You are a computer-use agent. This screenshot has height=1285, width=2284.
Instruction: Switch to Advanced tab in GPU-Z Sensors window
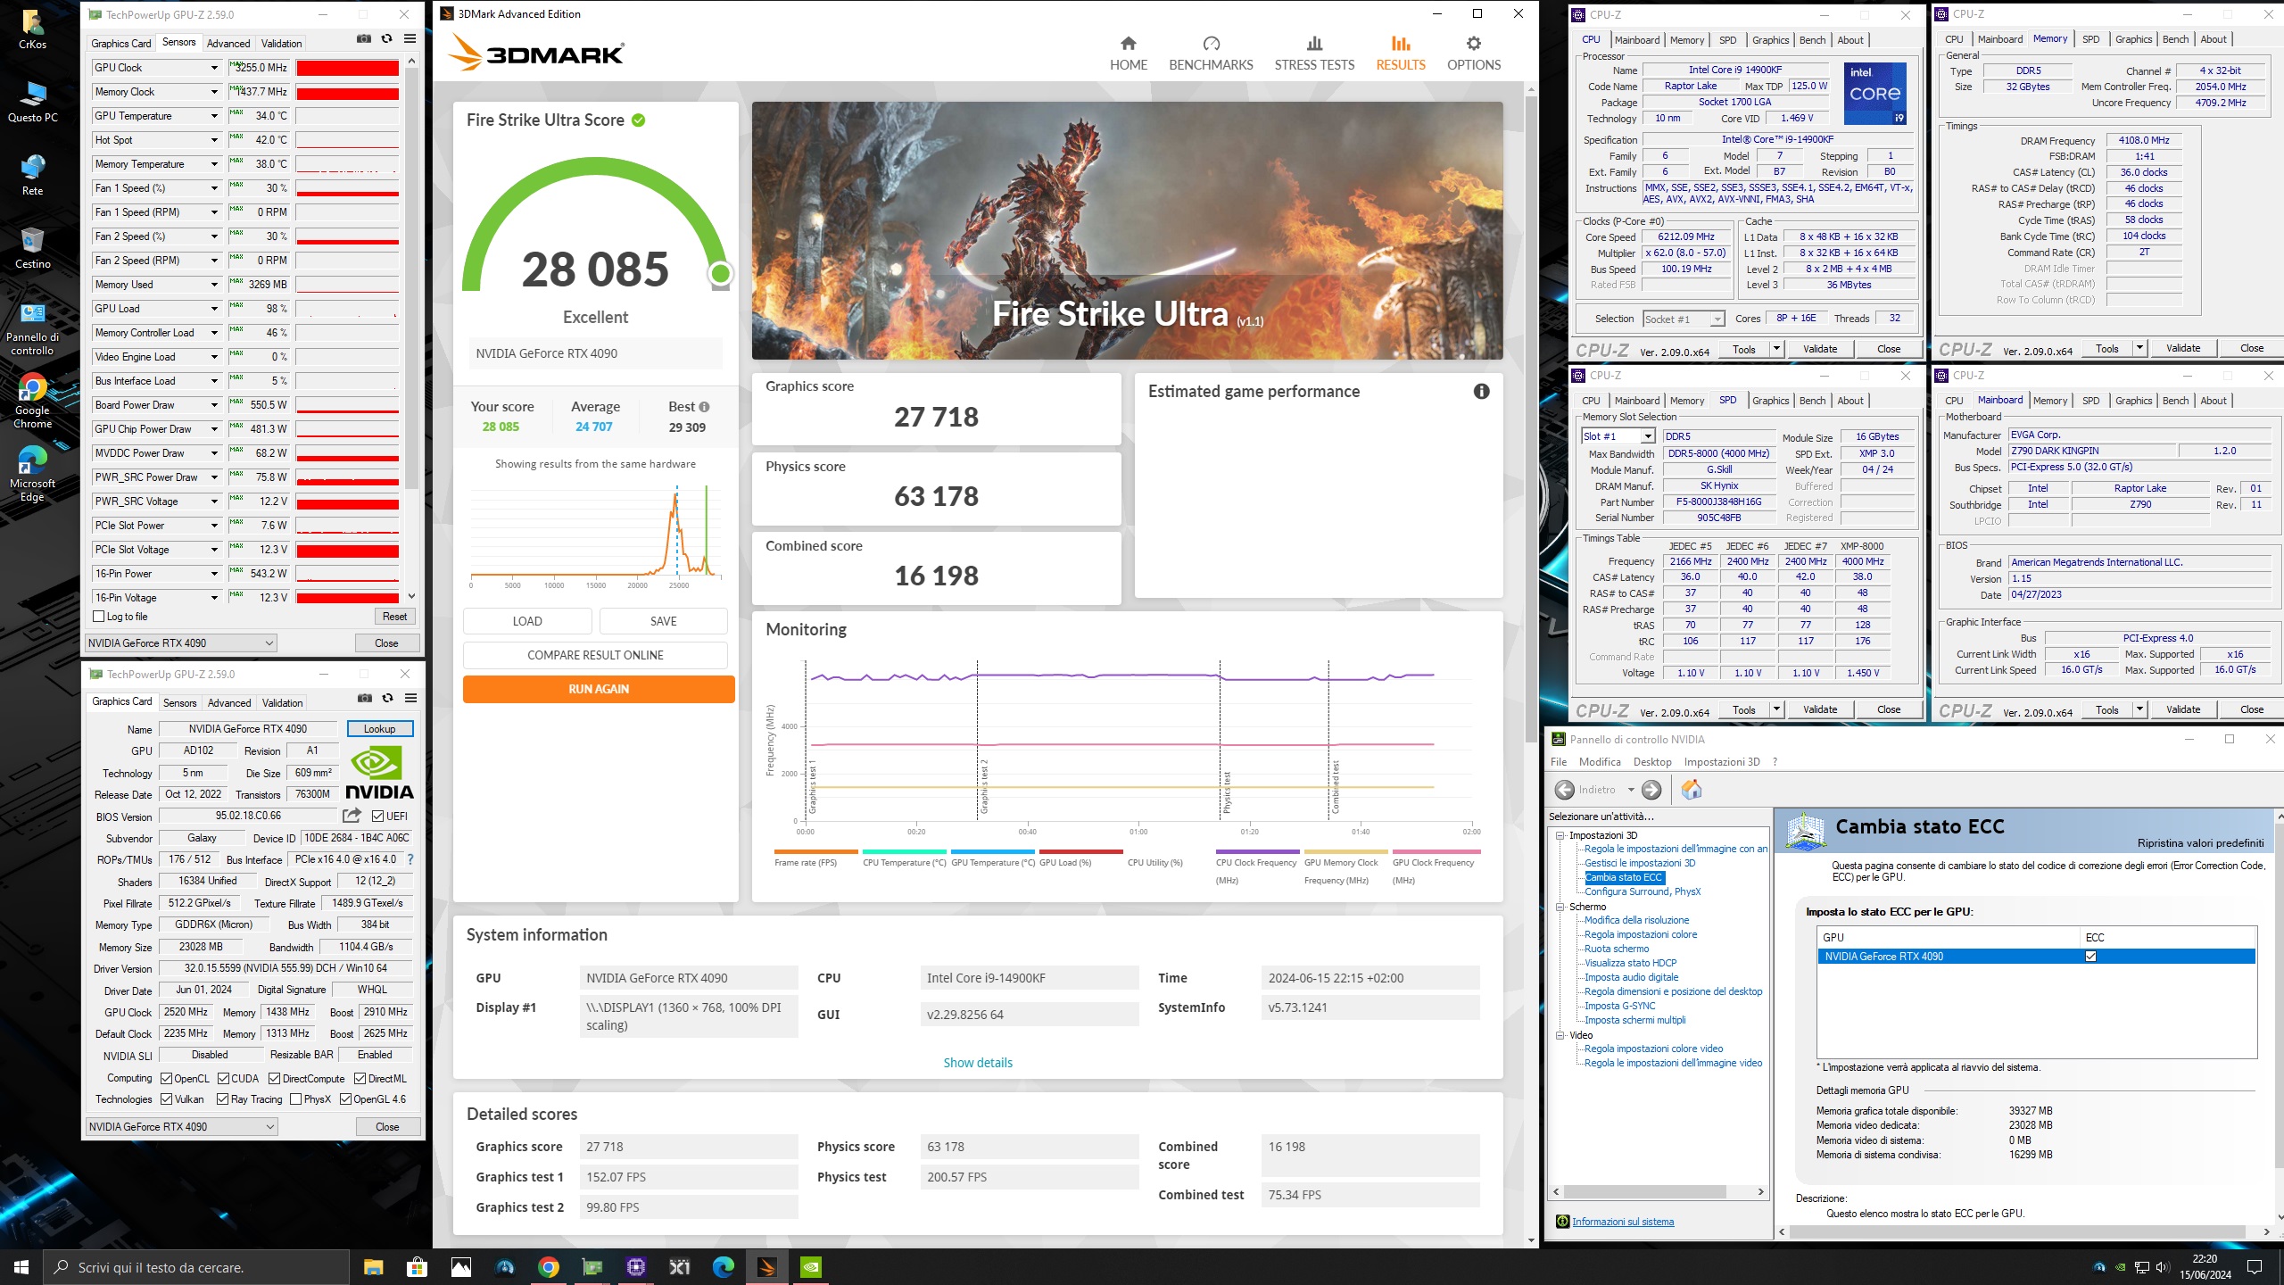pyautogui.click(x=228, y=43)
